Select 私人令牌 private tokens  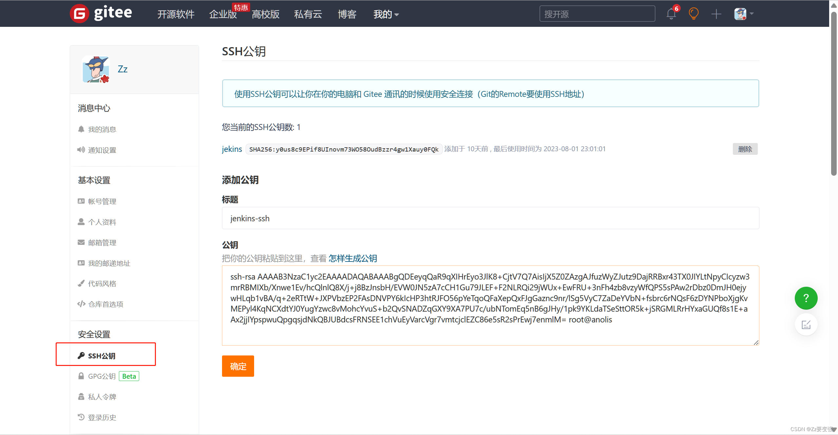point(102,396)
